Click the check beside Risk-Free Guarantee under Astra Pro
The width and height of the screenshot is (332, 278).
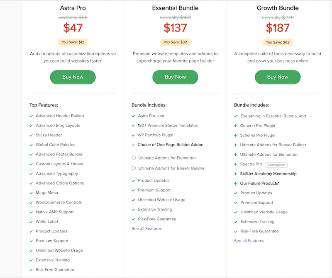tap(31, 269)
